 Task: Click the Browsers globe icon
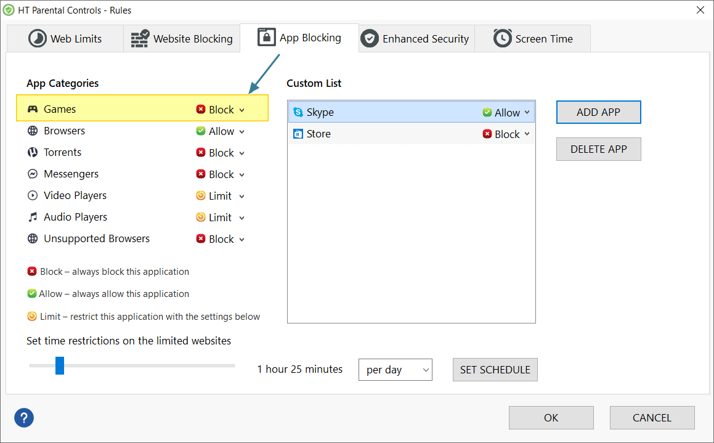33,130
